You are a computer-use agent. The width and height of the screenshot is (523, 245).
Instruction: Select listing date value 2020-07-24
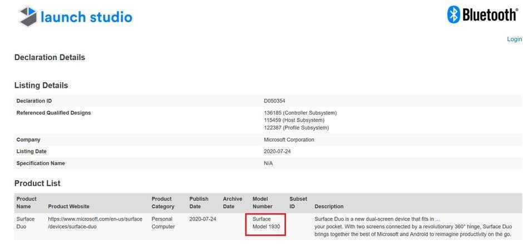point(277,152)
